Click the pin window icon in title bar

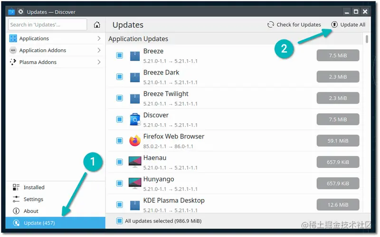click(21, 11)
